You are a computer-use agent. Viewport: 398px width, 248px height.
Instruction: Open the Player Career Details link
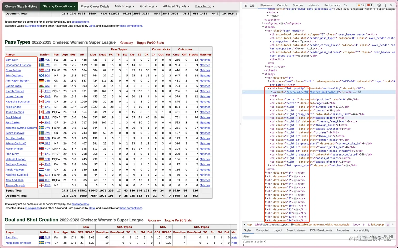click(x=95, y=6)
